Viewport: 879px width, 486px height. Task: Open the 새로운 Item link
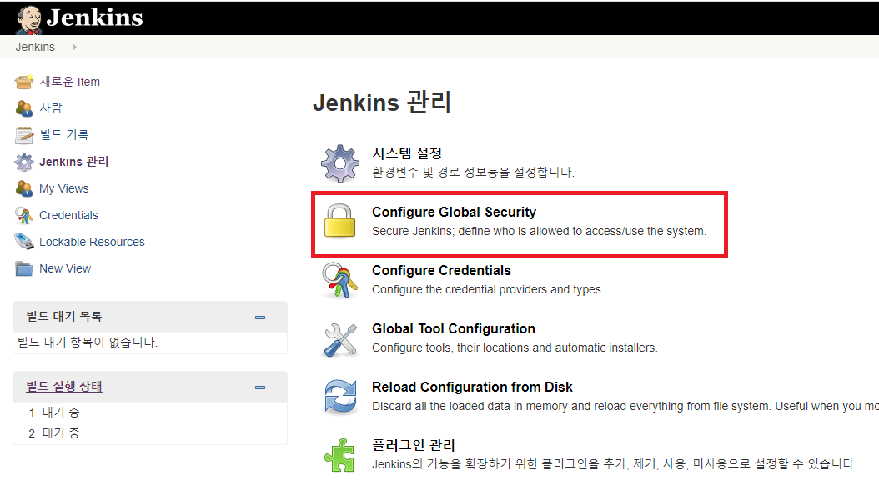click(69, 82)
